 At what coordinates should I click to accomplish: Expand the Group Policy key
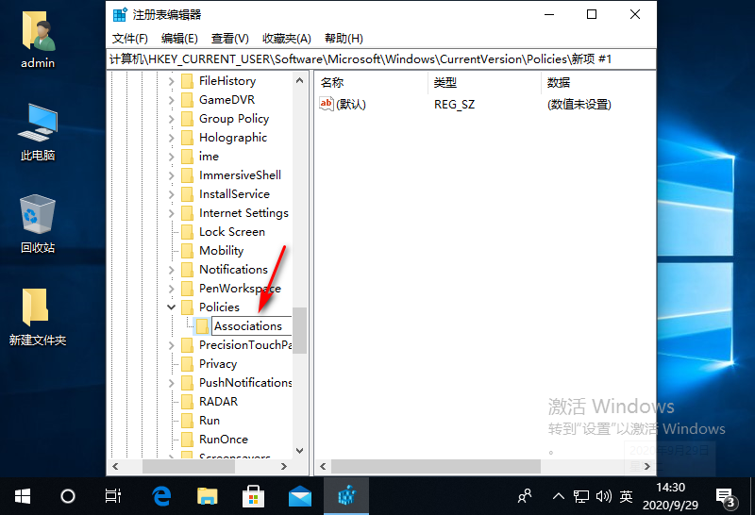(x=172, y=119)
